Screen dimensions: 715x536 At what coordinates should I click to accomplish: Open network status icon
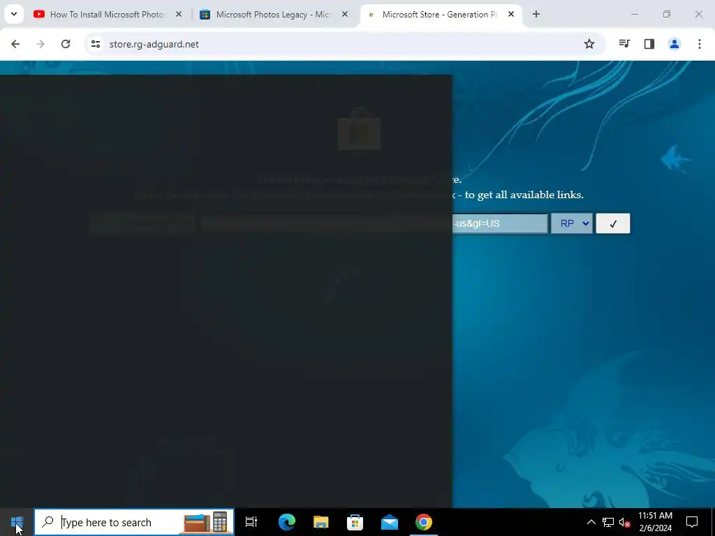(x=608, y=522)
